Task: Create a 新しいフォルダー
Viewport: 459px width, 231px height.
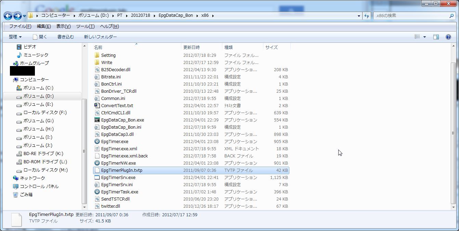Action: (x=100, y=37)
